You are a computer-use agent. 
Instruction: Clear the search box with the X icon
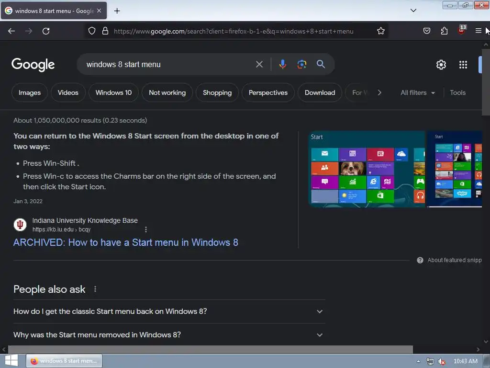point(259,65)
